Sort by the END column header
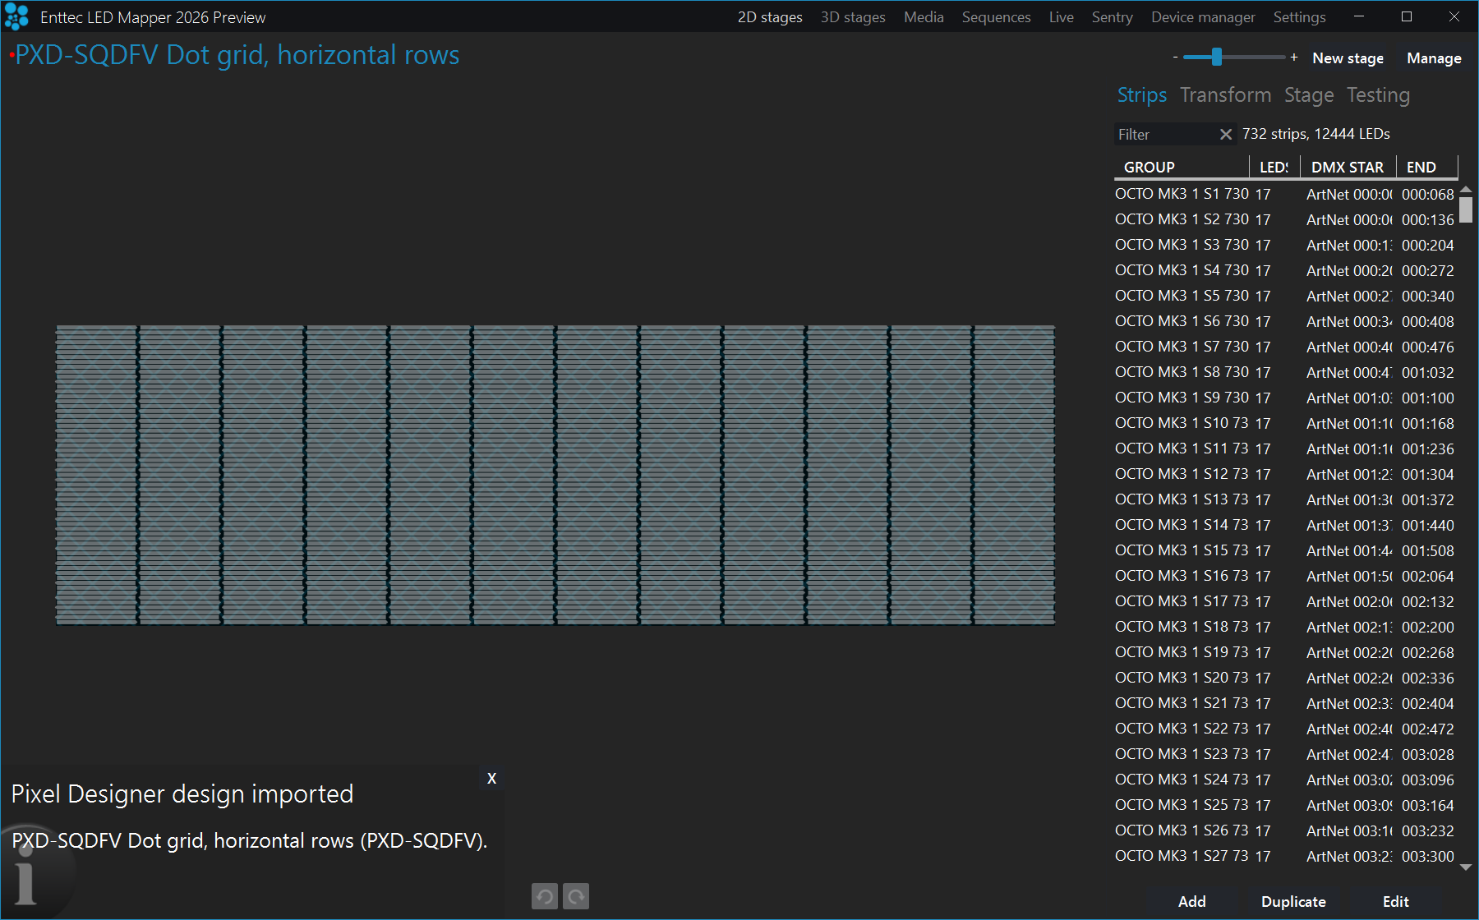Screen dimensions: 1479x920 coord(1427,167)
